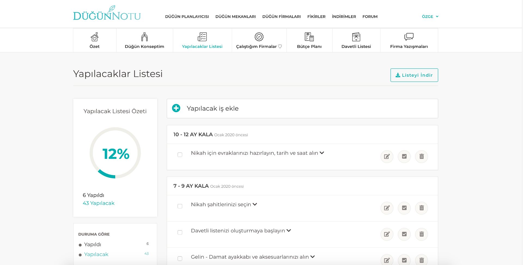Open the Davetli Listesi invitation icon

click(x=356, y=37)
